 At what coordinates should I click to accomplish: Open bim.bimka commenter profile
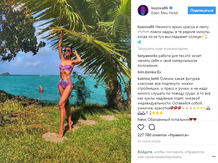147,72
